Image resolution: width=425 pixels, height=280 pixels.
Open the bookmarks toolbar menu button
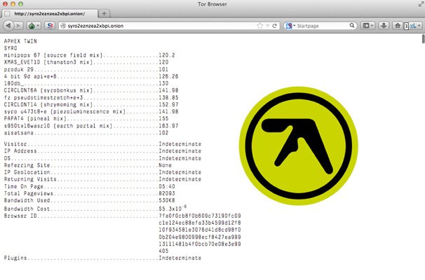pos(368,27)
